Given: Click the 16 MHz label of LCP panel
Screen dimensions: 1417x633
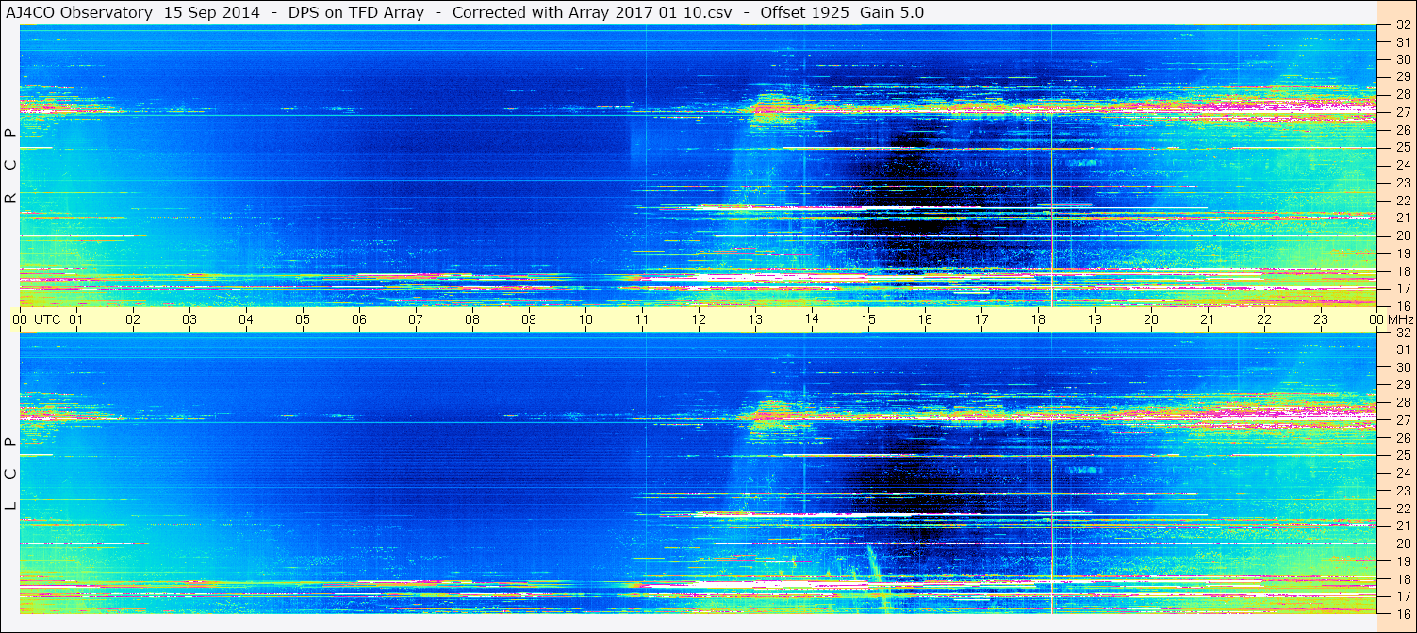Looking at the screenshot, I should [1403, 613].
